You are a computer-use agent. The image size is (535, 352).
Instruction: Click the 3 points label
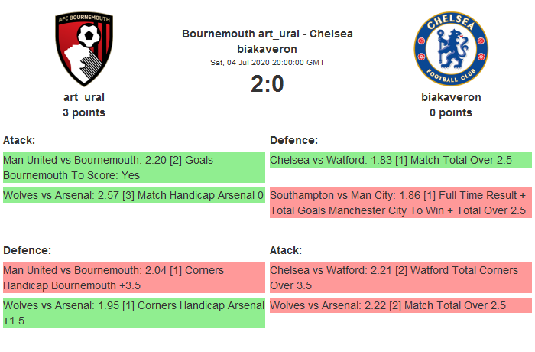[84, 112]
